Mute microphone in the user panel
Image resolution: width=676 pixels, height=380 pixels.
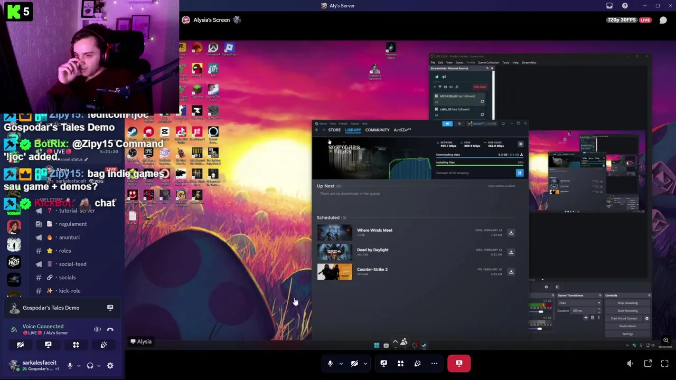coord(70,365)
